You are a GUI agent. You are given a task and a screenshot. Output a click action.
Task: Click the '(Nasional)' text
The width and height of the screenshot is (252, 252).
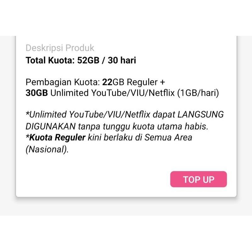coord(47,150)
